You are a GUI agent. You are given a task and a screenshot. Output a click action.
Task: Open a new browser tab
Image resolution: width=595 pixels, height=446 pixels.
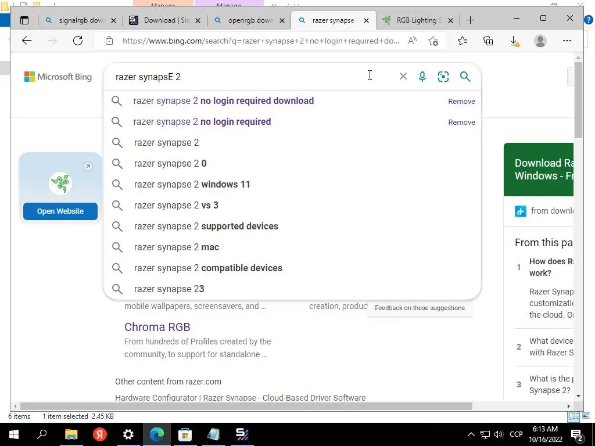[470, 20]
